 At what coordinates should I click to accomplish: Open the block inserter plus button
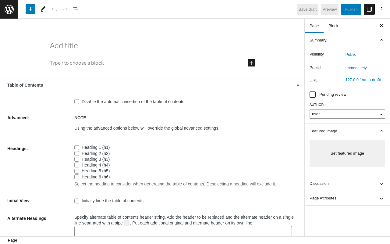click(x=30, y=9)
